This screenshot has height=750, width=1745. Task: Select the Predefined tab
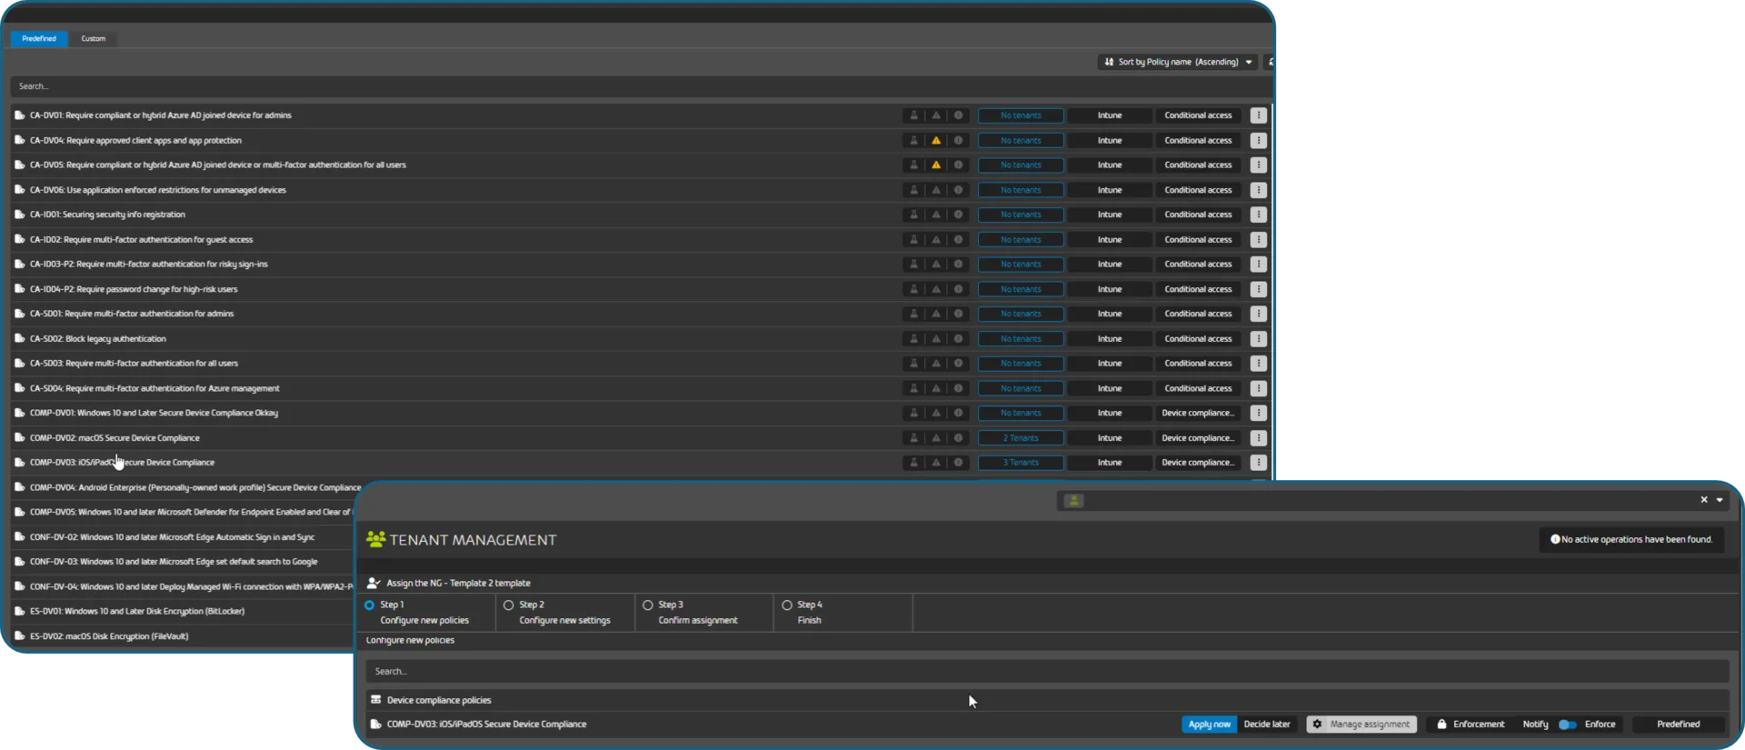point(39,39)
